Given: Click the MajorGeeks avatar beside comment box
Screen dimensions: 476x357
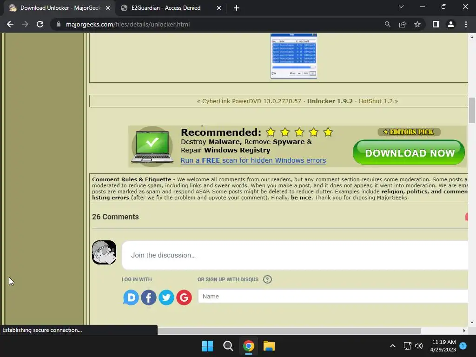Looking at the screenshot, I should (104, 252).
